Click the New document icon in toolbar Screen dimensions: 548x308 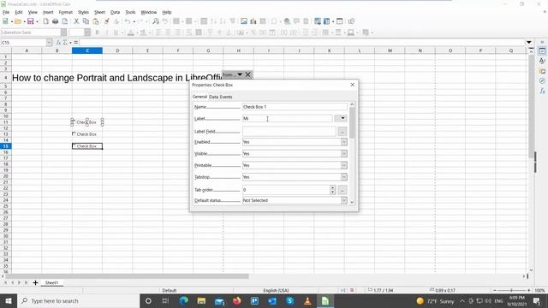point(5,21)
